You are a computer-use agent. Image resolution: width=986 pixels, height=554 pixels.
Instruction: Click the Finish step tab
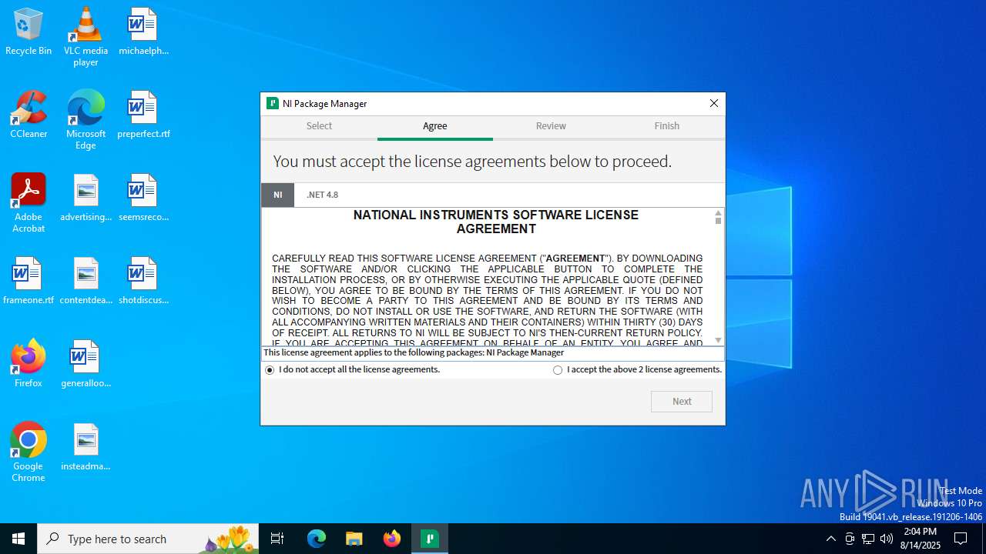pos(667,126)
